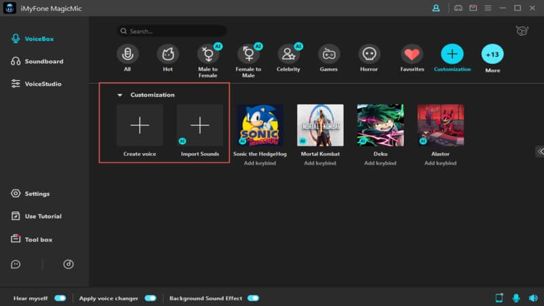Click the Import Sounds plus tile

(200, 125)
